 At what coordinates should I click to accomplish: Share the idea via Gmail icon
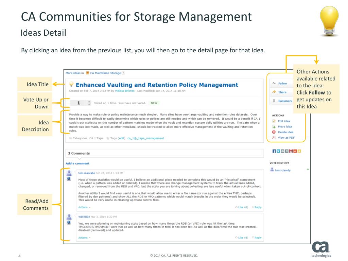pyautogui.click(x=291, y=151)
